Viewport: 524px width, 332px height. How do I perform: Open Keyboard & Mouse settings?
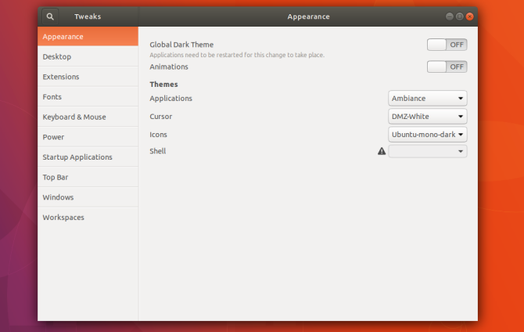[x=88, y=117]
